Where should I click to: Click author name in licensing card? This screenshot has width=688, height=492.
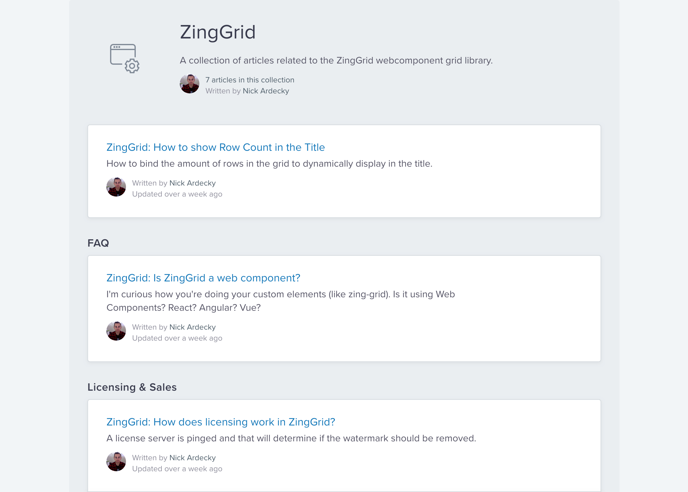[192, 458]
